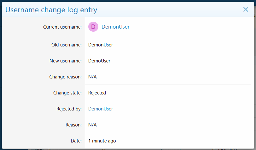Close the Username change log entry dialog
This screenshot has height=150, width=256.
[x=246, y=9]
